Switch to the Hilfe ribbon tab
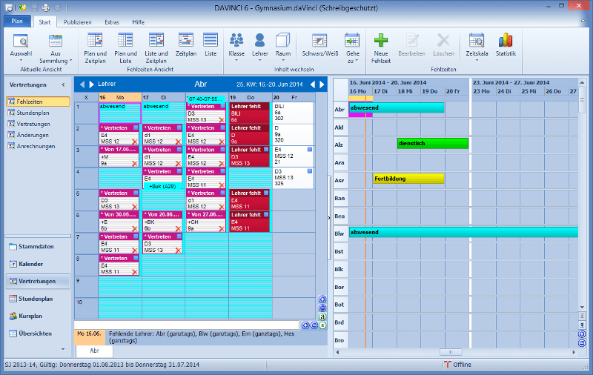This screenshot has width=593, height=375. pyautogui.click(x=138, y=22)
